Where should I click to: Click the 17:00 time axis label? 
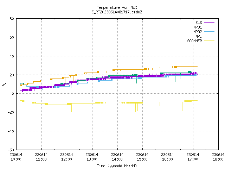click(x=193, y=159)
